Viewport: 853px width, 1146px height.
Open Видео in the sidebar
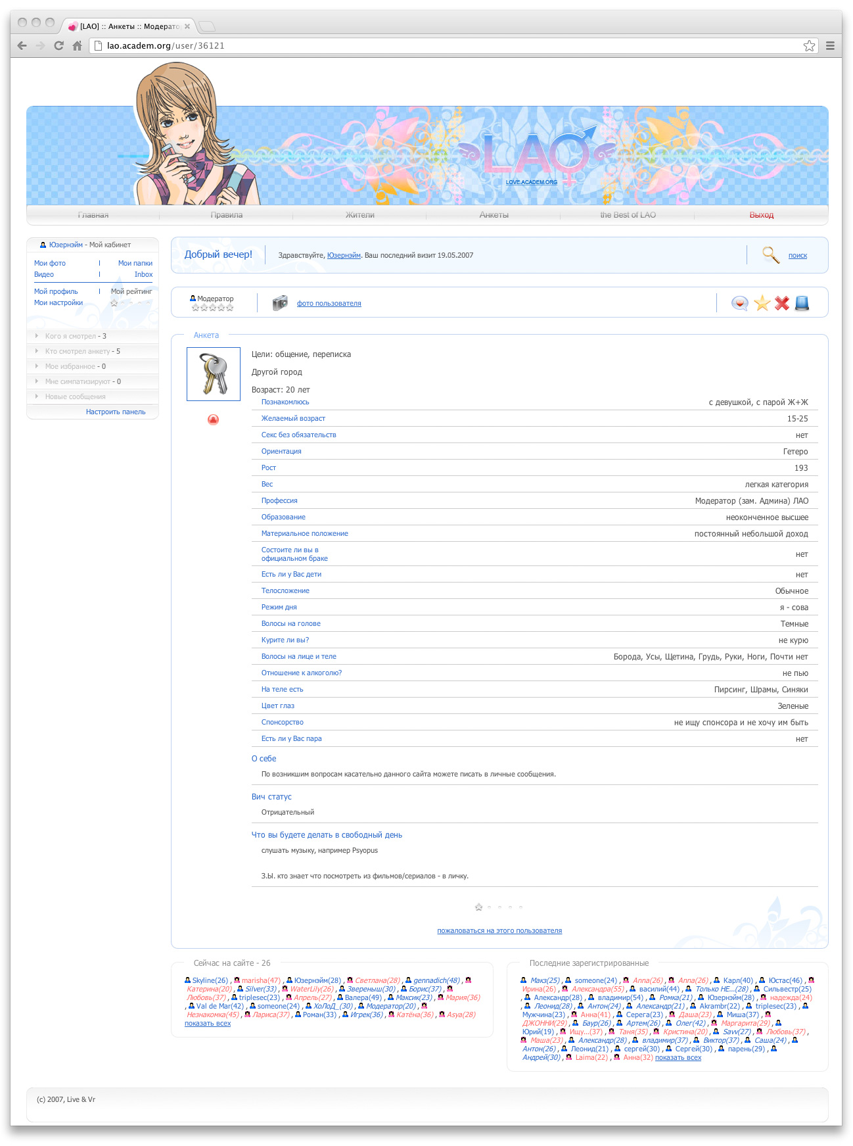(x=44, y=274)
